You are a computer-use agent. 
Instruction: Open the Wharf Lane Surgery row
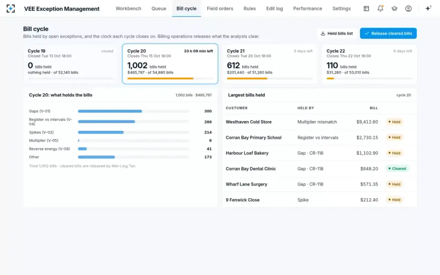319,184
